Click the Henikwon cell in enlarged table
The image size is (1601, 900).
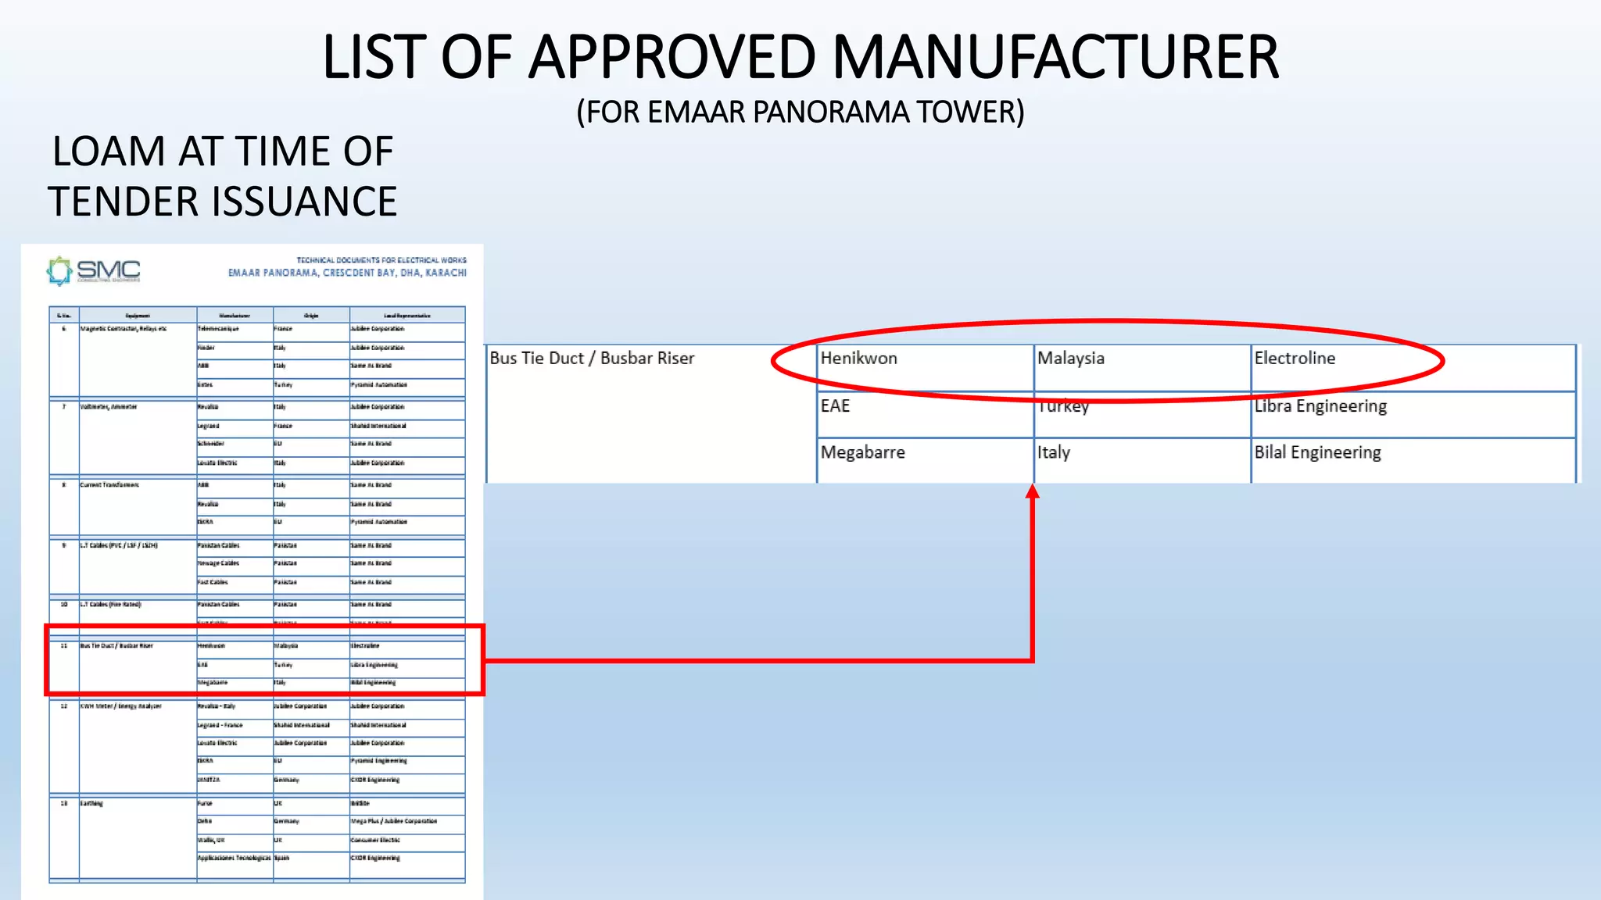pos(859,359)
